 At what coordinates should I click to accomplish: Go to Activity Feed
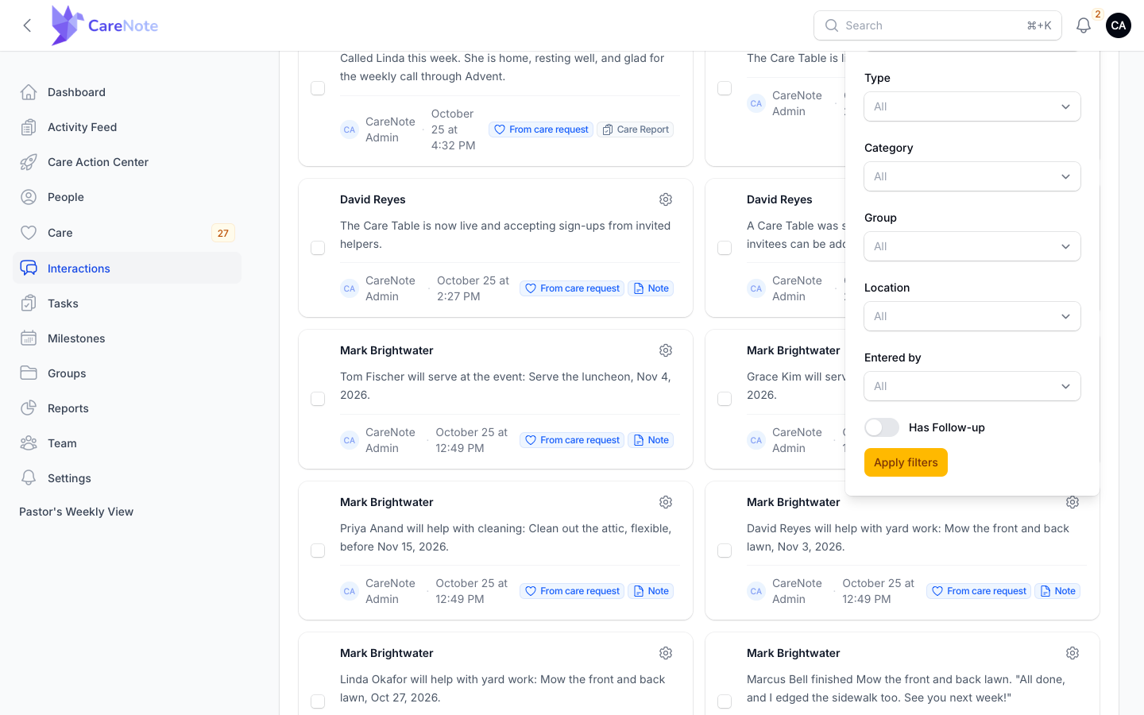pyautogui.click(x=127, y=127)
